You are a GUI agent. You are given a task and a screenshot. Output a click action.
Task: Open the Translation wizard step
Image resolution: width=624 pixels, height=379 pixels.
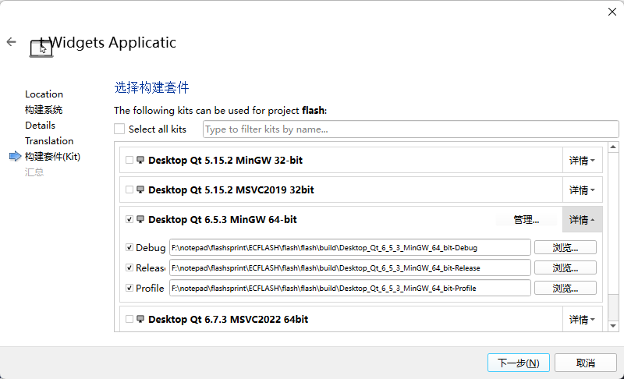point(49,141)
